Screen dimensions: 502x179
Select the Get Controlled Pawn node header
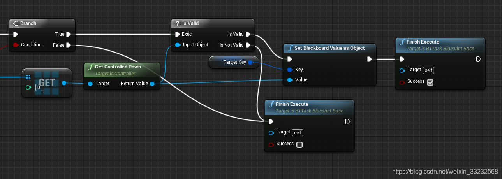pyautogui.click(x=122, y=69)
